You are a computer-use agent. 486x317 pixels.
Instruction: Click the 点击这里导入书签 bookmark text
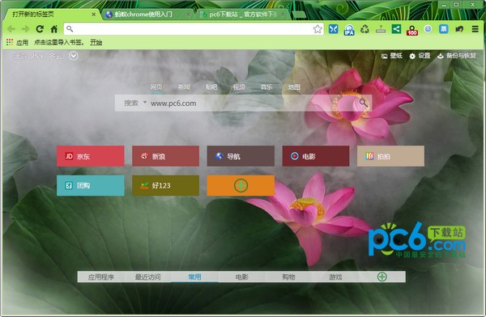tap(58, 42)
